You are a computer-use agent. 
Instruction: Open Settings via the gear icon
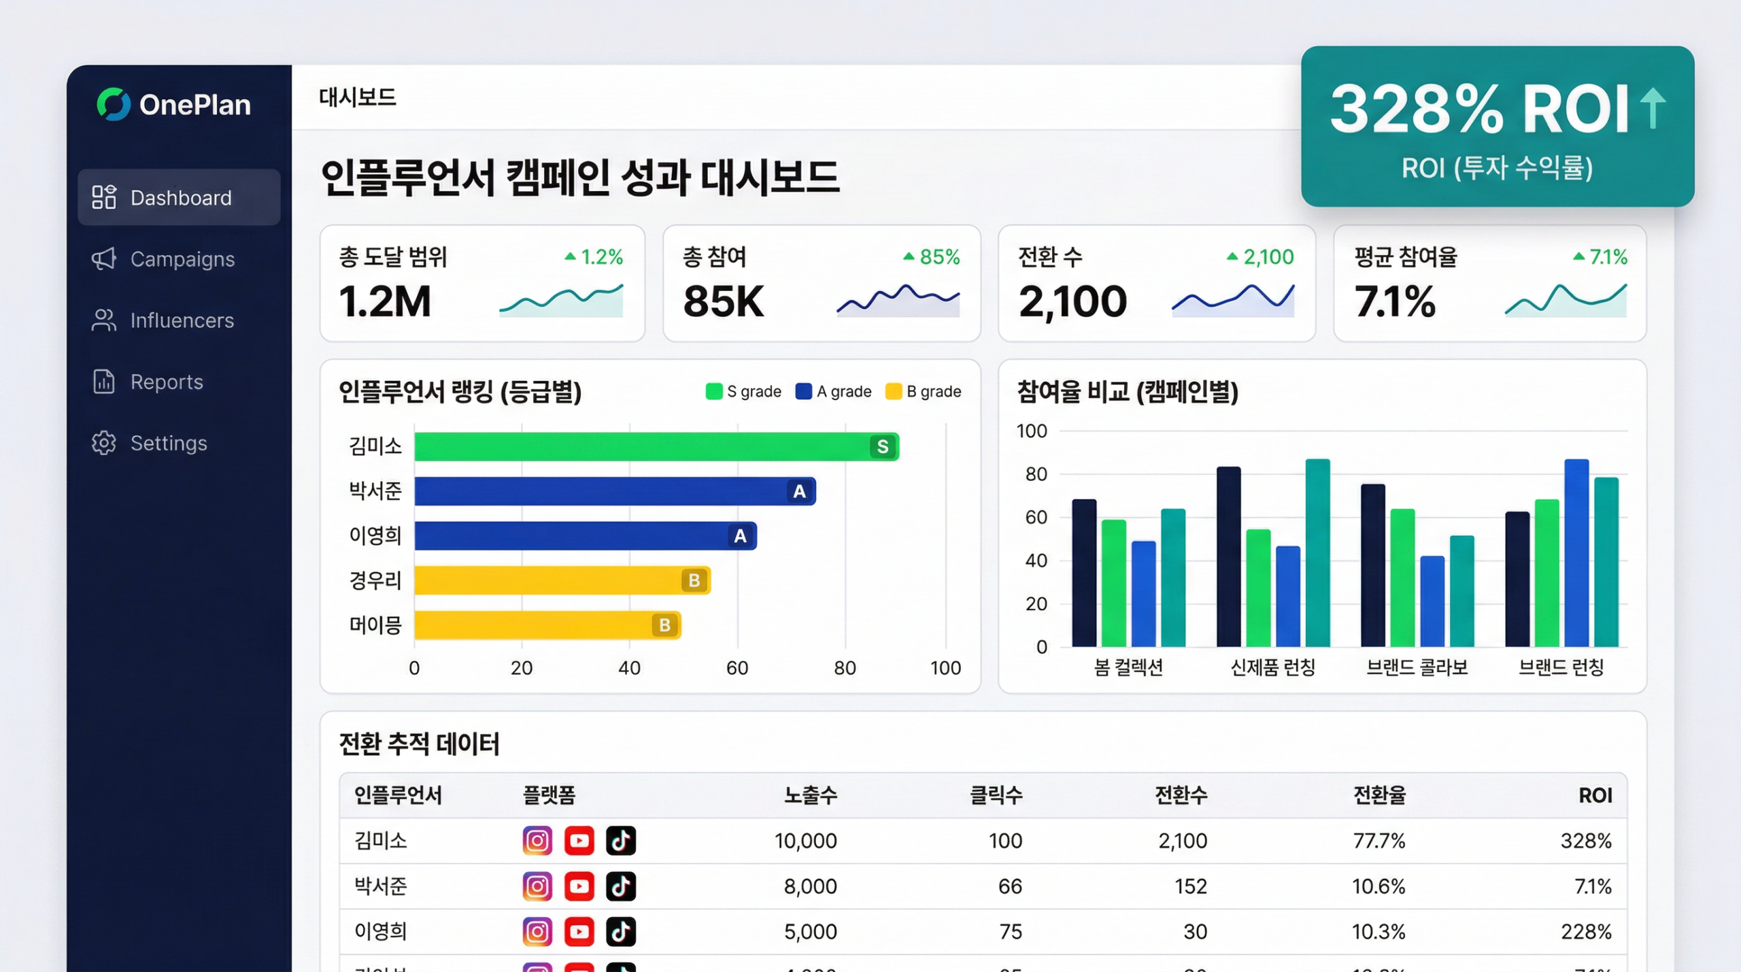103,443
